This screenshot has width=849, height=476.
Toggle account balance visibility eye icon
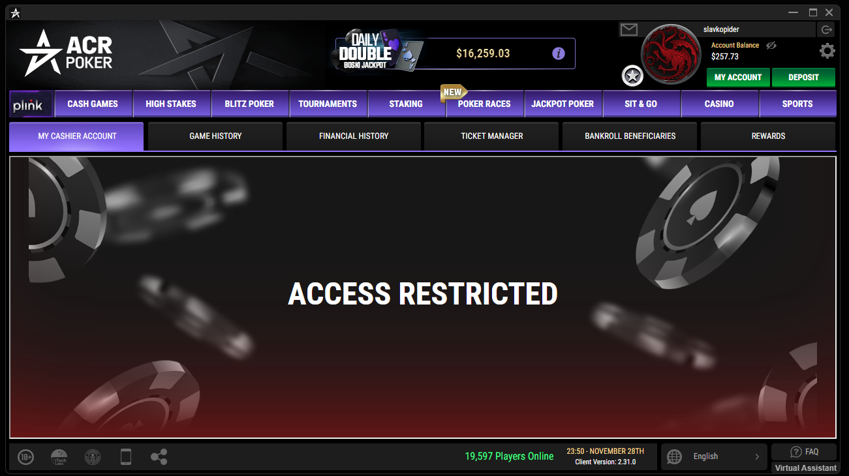click(771, 46)
